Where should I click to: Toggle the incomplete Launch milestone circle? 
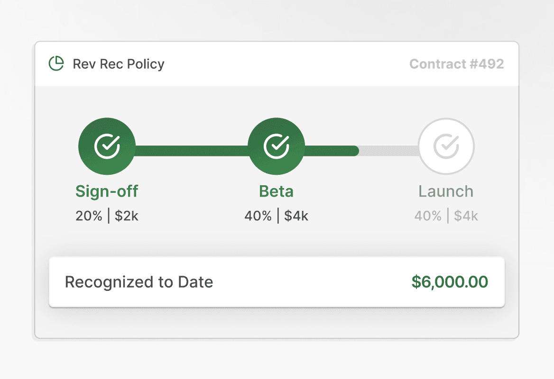click(x=446, y=146)
